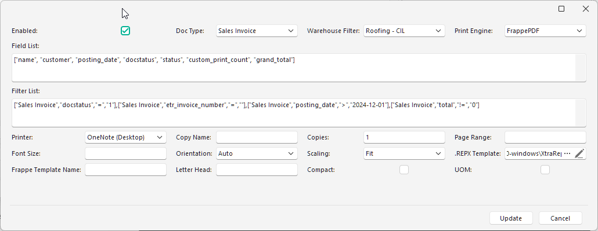The image size is (598, 231).
Task: Expand the Scaling dropdown
Action: [x=404, y=154]
